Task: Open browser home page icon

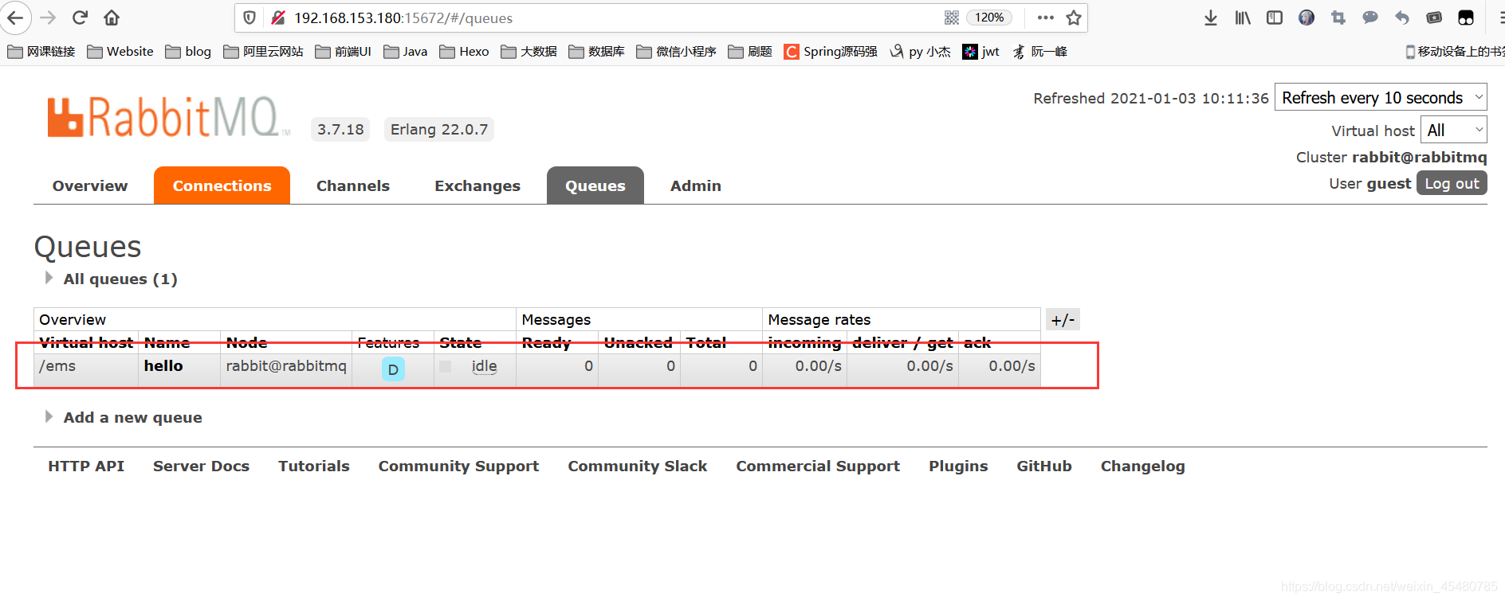Action: click(x=112, y=18)
